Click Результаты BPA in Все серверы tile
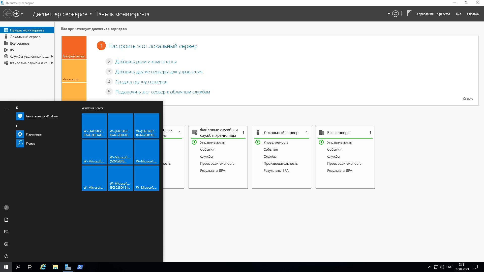The image size is (484, 272). pyautogui.click(x=340, y=171)
